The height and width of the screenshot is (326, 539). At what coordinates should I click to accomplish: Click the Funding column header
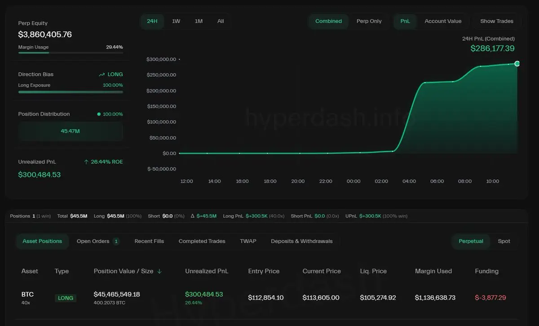click(486, 271)
